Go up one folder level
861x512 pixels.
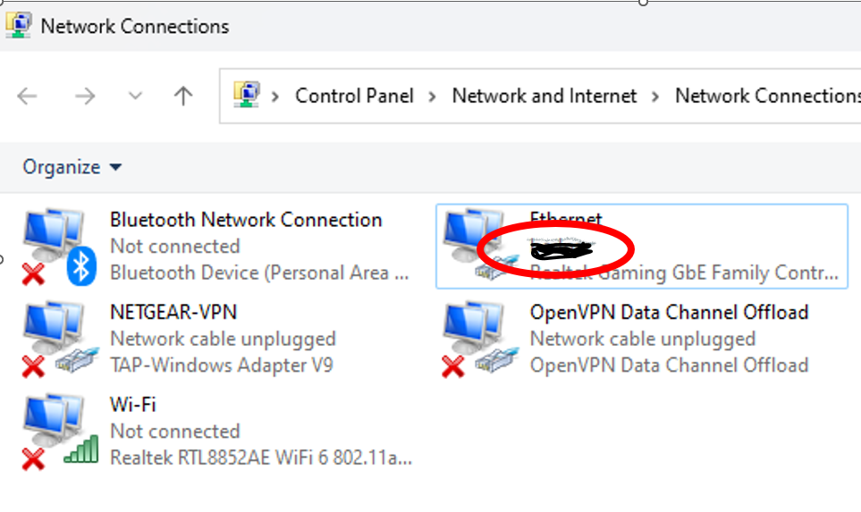[x=183, y=96]
